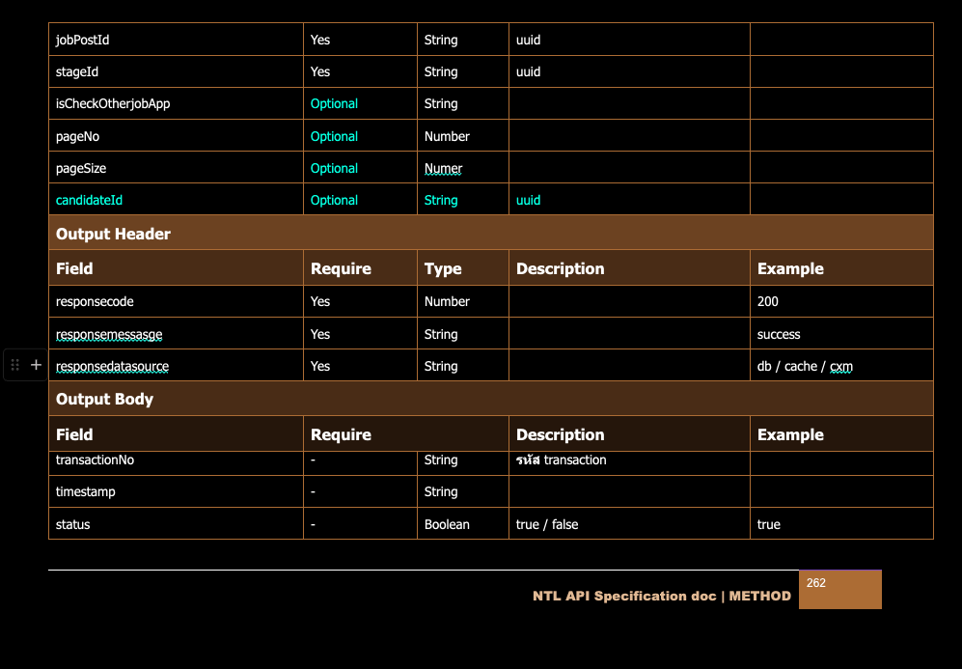Select the success example cell
The width and height of the screenshot is (962, 669).
[779, 334]
